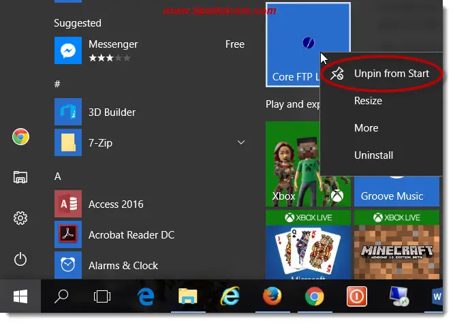This screenshot has width=453, height=323.
Task: Click the 3D Builder app icon
Action: click(x=68, y=112)
